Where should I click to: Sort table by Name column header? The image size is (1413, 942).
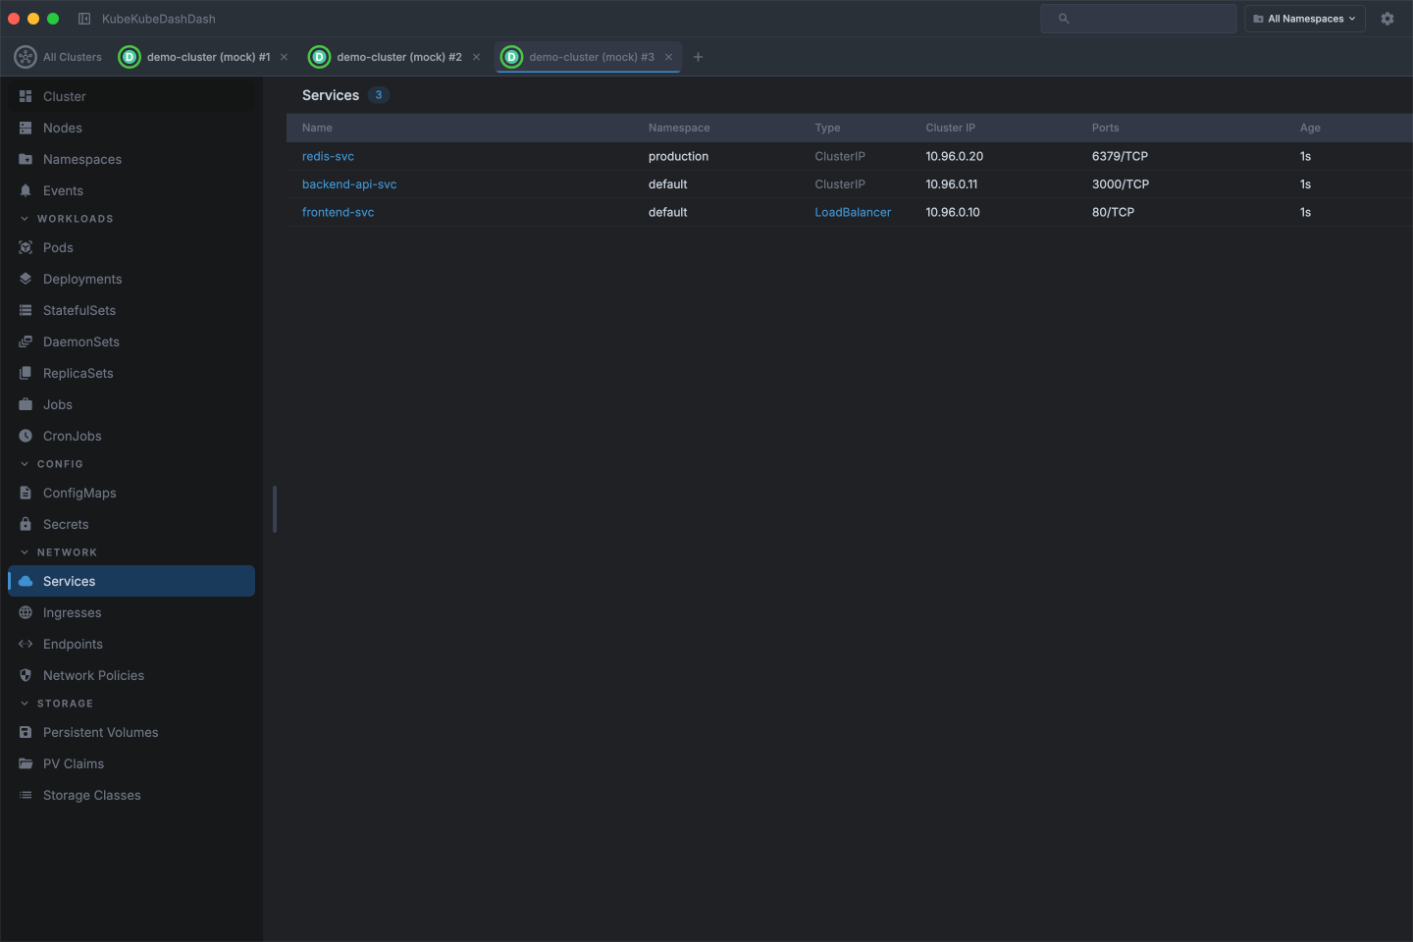(x=317, y=128)
